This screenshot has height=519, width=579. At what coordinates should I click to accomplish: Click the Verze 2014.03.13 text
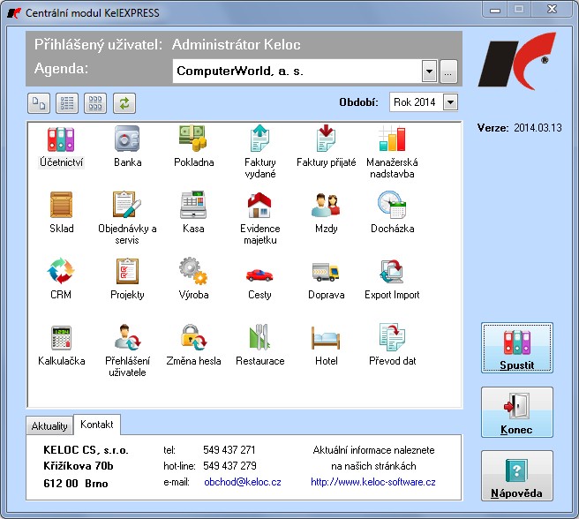point(519,128)
